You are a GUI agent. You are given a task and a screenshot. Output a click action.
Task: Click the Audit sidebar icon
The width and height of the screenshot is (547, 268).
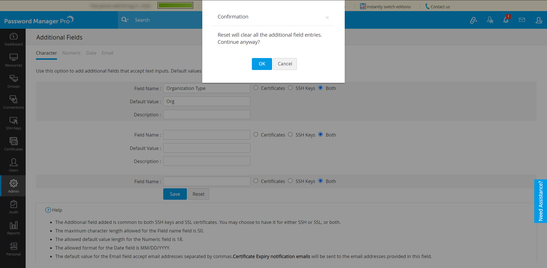tap(13, 207)
